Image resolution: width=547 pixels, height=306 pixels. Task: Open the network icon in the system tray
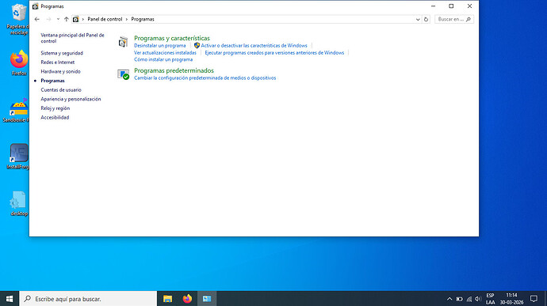point(469,299)
